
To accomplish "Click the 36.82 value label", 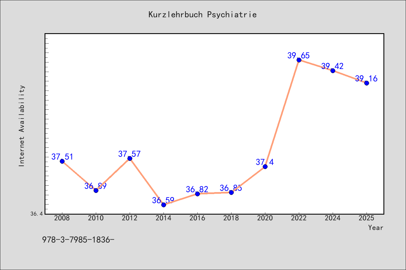I will [x=197, y=189].
